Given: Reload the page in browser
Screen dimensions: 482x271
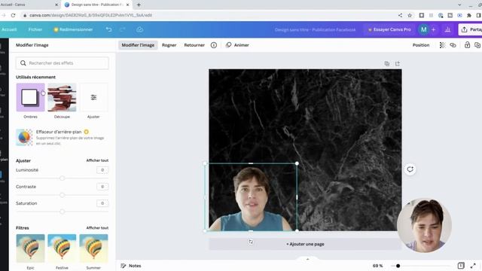Looking at the screenshot, I should [13, 15].
